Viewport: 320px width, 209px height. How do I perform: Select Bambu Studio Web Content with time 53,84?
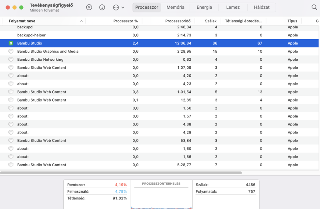click(159, 141)
